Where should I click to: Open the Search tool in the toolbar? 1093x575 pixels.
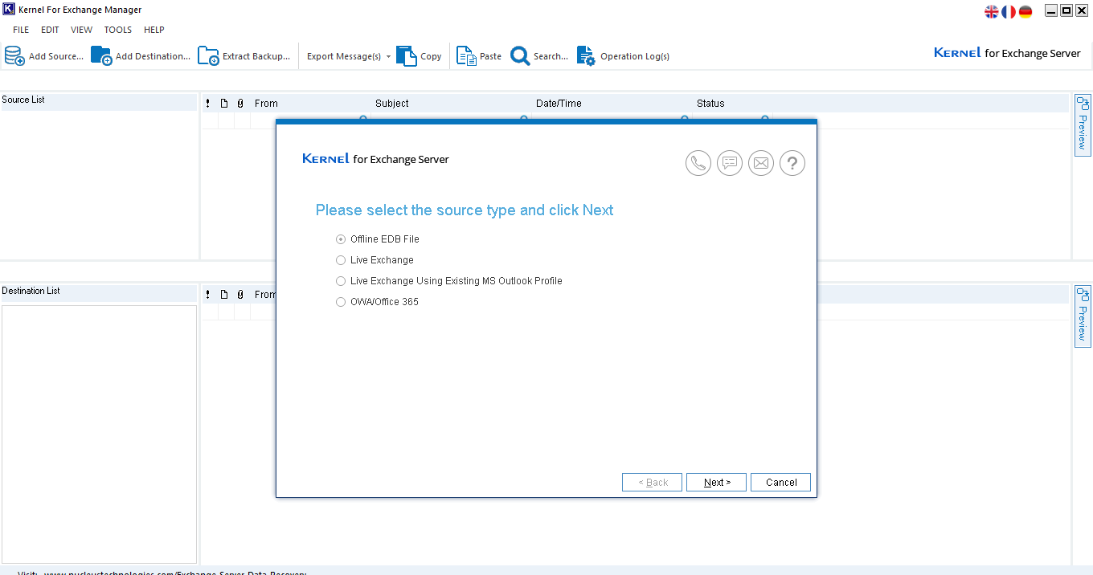pos(539,56)
